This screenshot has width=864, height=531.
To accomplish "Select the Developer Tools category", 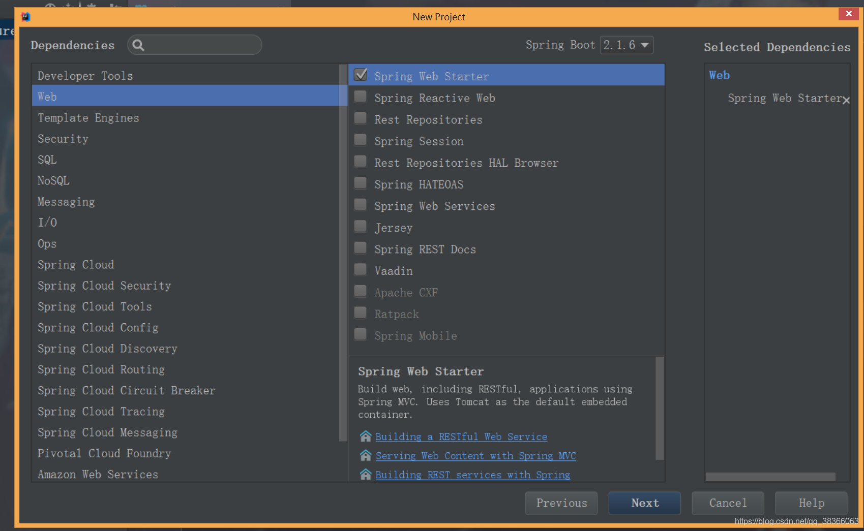I will (185, 76).
